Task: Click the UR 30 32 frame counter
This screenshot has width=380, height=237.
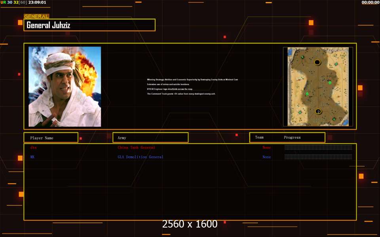Action: 14,2
